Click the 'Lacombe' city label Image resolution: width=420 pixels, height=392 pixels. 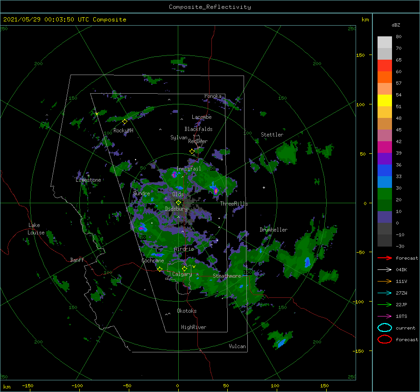[x=202, y=117]
